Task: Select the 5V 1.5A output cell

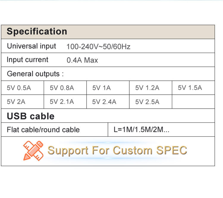Action: pyautogui.click(x=194, y=88)
